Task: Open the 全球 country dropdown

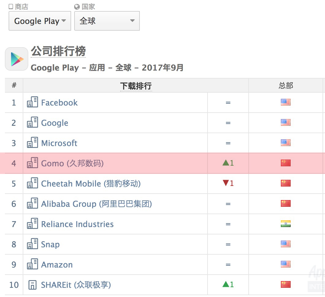Action: click(107, 21)
